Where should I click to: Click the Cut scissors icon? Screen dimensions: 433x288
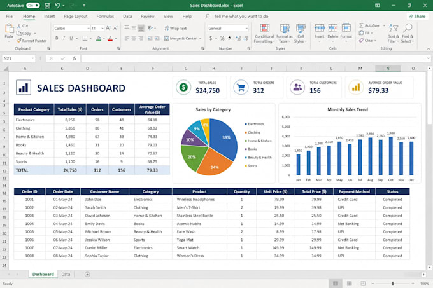click(x=19, y=26)
